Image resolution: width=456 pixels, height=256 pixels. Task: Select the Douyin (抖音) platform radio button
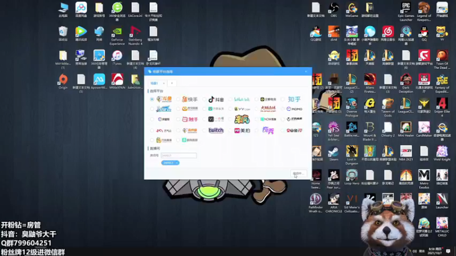204,99
